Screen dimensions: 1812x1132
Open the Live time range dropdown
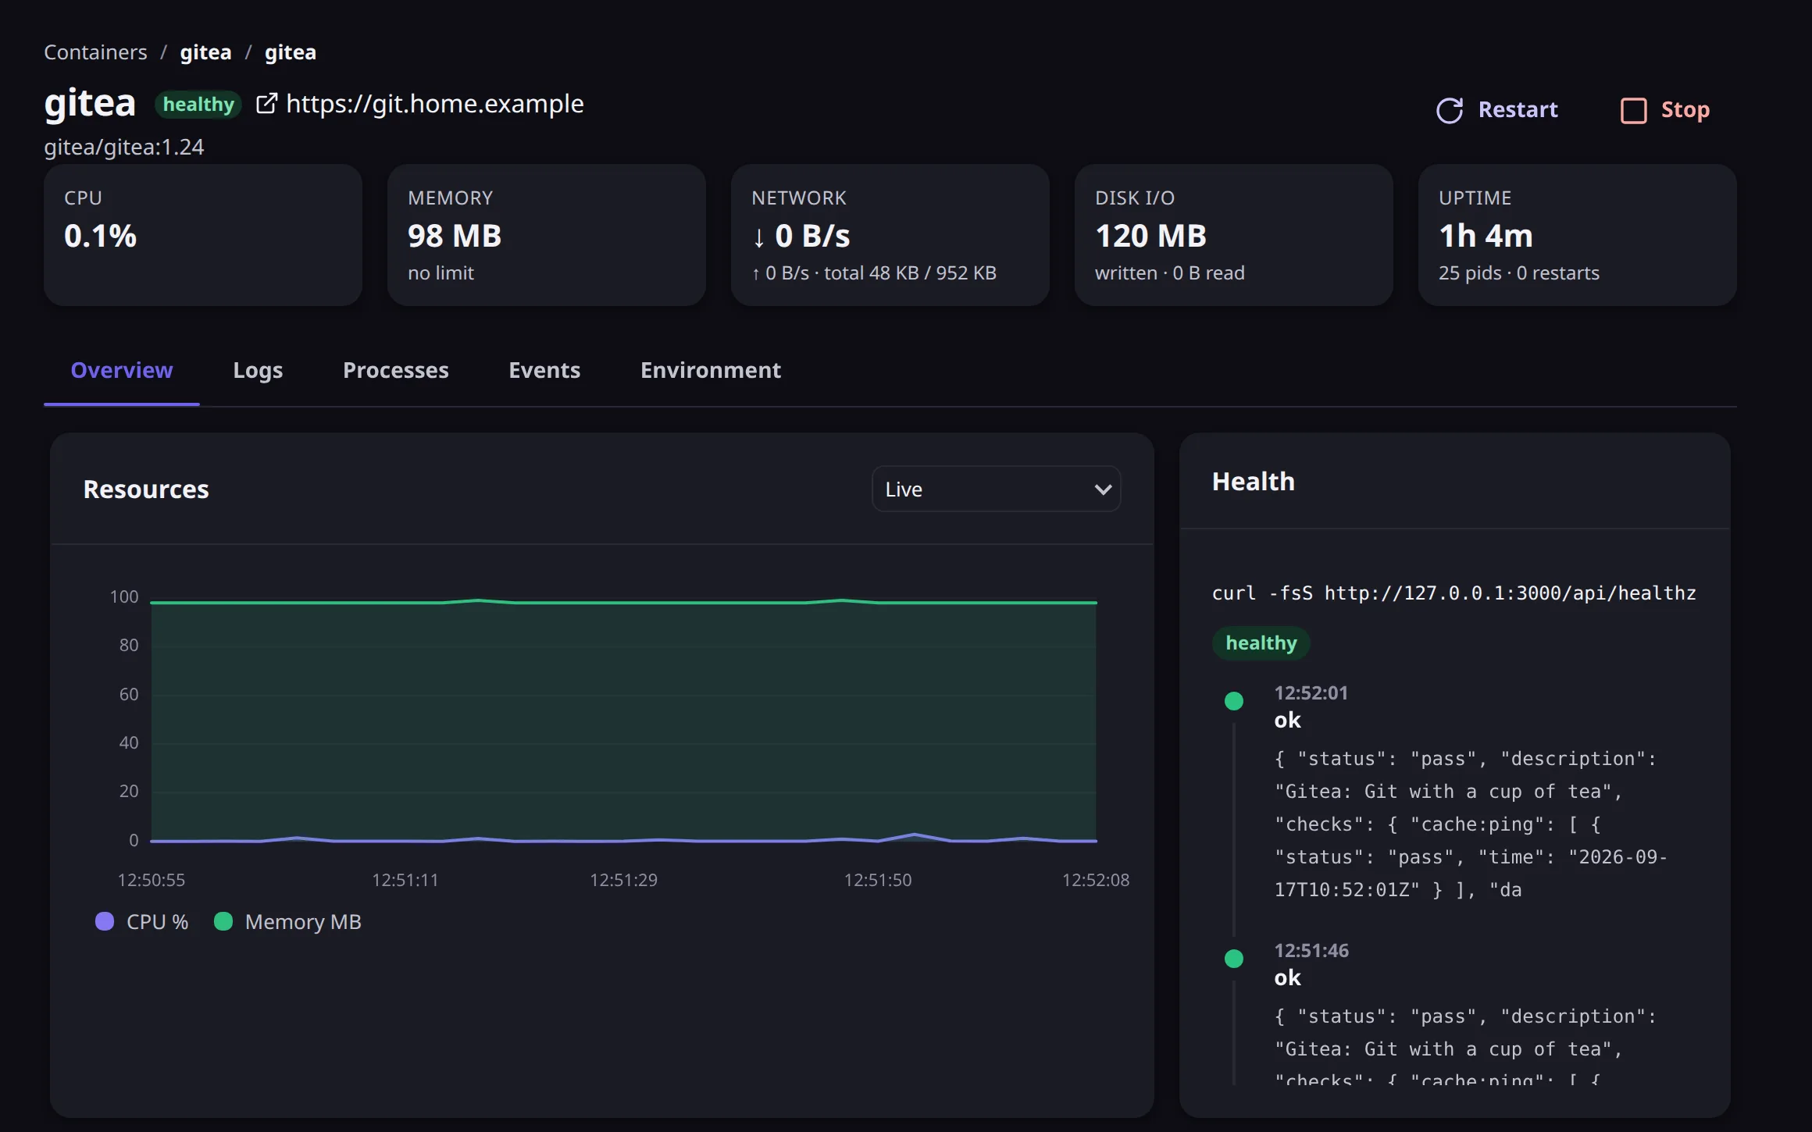[x=996, y=489]
